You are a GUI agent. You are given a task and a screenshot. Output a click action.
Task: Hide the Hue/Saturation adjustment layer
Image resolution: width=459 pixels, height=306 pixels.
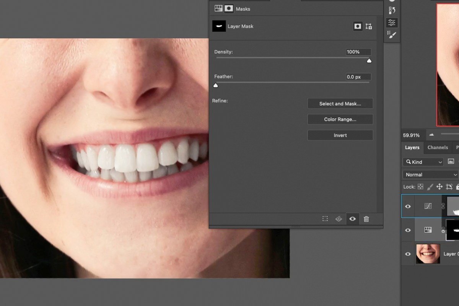(408, 230)
